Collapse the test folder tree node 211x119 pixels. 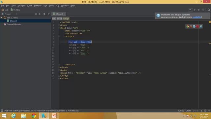1,18
